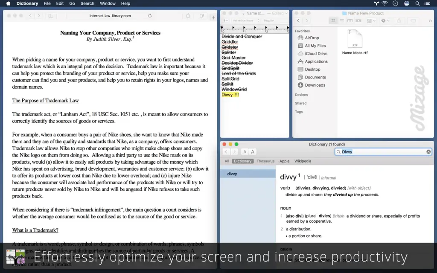
Task: Switch Finder to list view
Action: coord(341,20)
